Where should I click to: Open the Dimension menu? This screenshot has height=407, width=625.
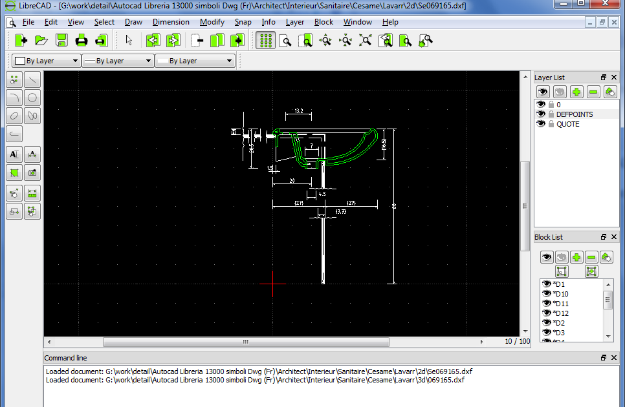171,22
